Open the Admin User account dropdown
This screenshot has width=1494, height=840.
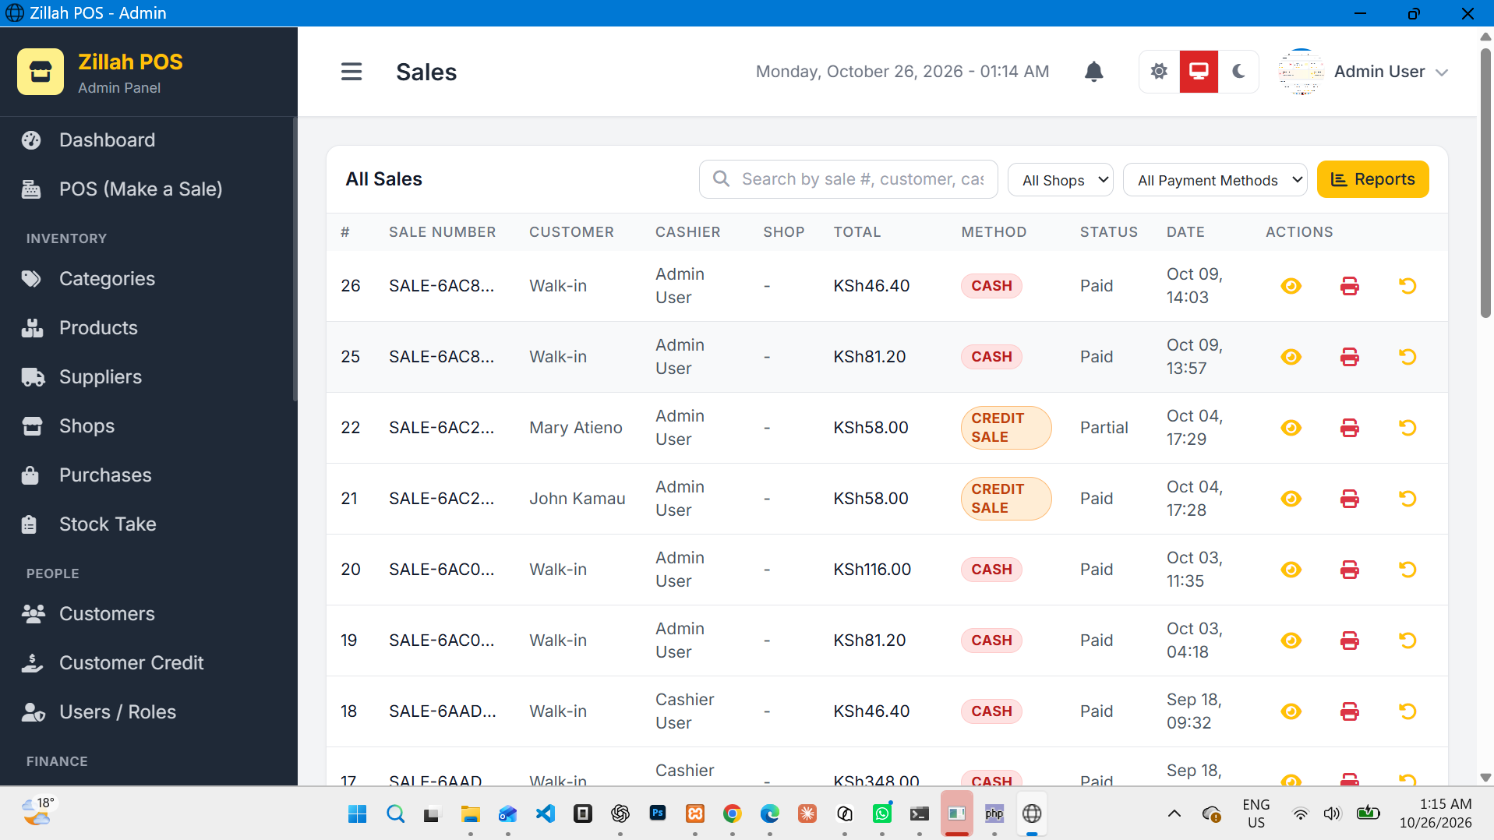click(1364, 72)
